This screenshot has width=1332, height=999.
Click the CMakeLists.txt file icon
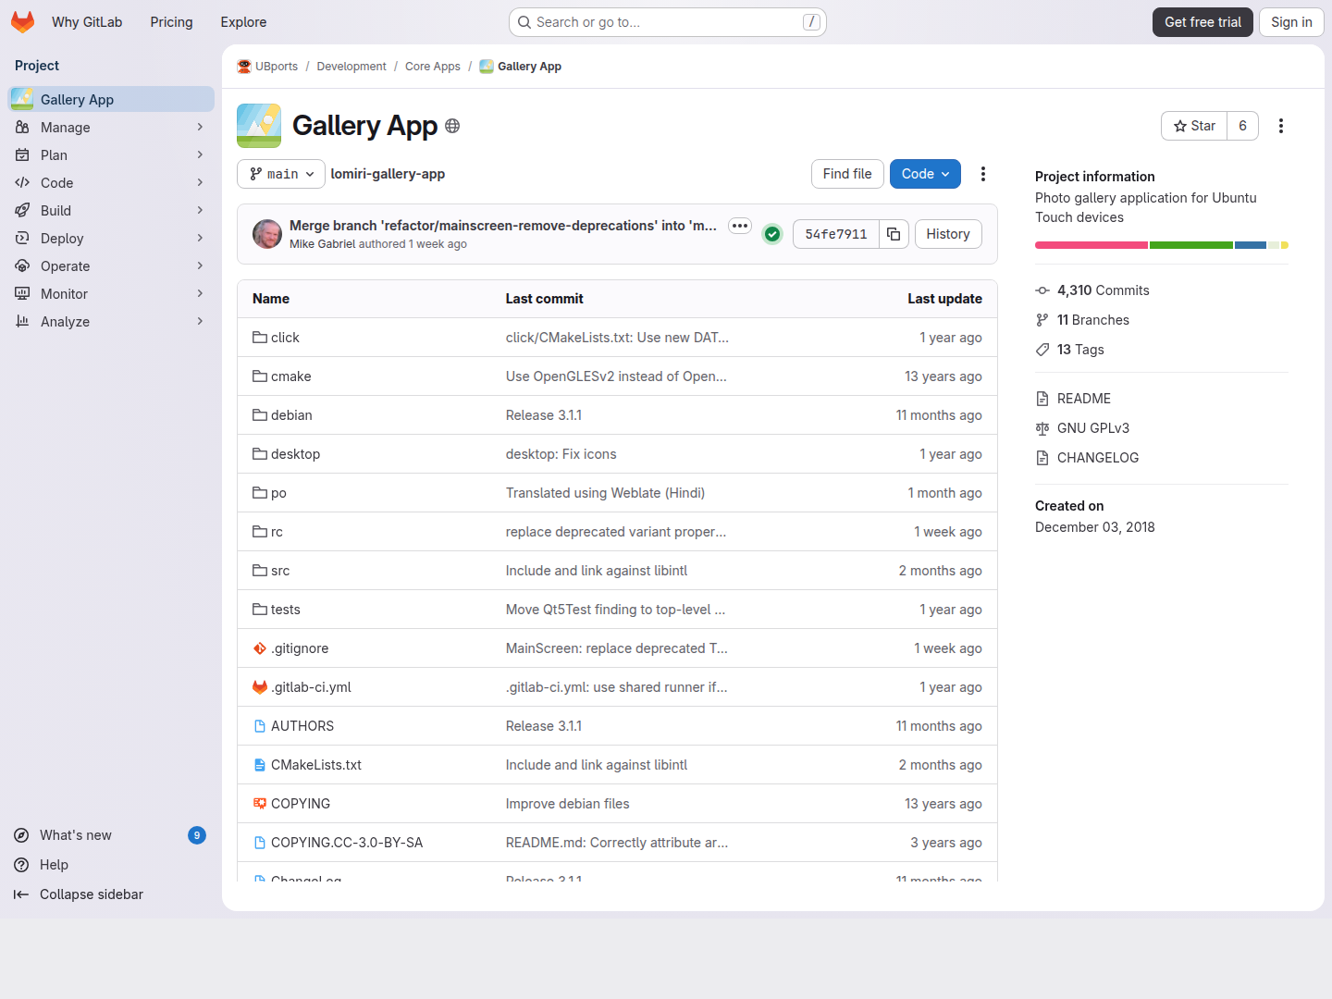pyautogui.click(x=260, y=765)
